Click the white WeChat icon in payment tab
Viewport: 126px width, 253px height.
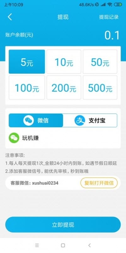[28, 120]
